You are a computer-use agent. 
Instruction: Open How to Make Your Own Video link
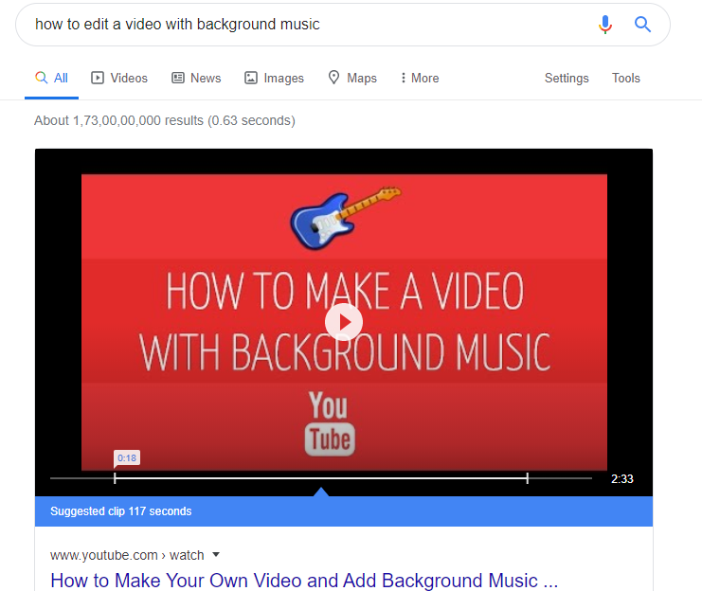click(304, 581)
